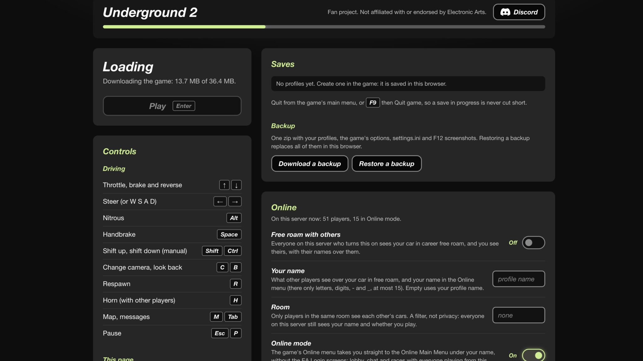Click the left arrow steer key
This screenshot has width=643, height=361.
pyautogui.click(x=220, y=201)
